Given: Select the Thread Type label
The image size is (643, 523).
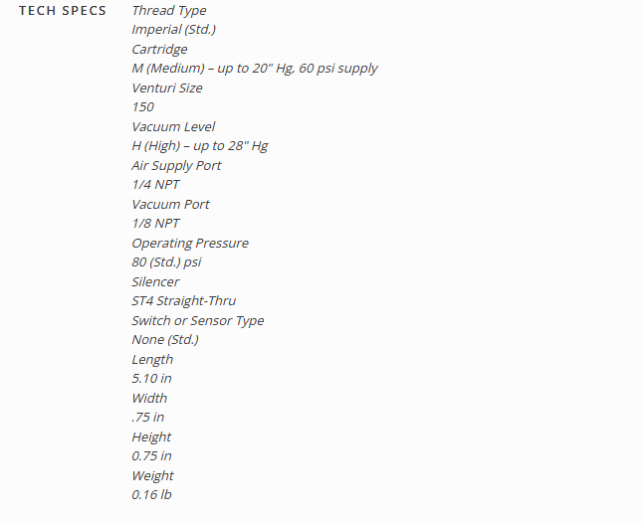Looking at the screenshot, I should coord(169,11).
